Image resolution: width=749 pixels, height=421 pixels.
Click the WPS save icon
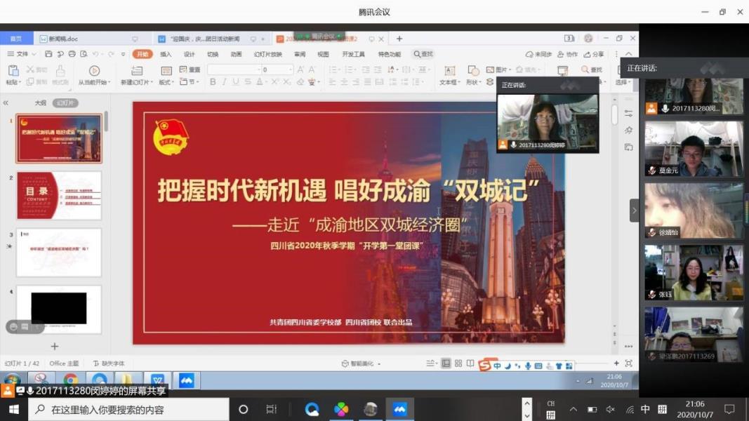(x=48, y=54)
